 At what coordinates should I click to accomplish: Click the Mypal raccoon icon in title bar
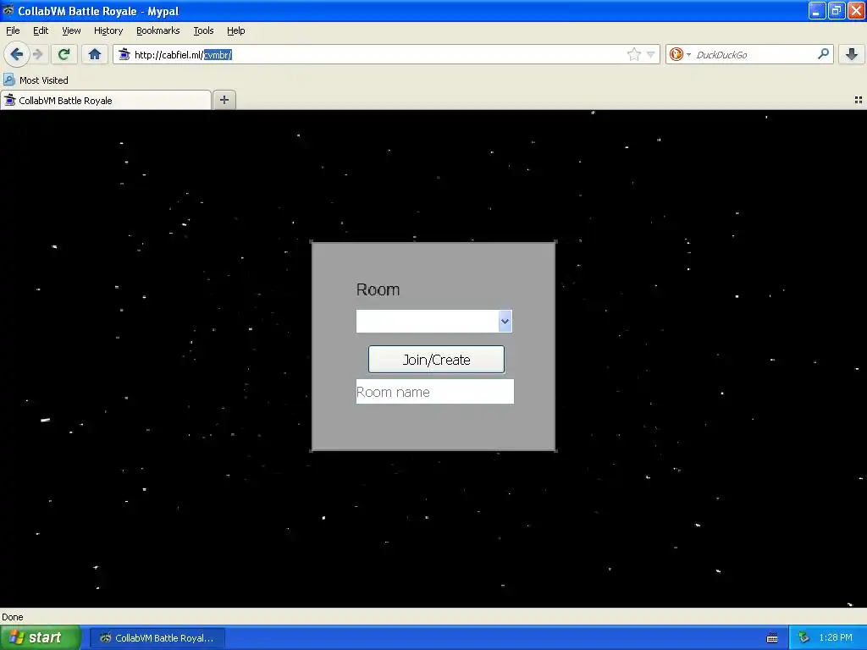[8, 10]
